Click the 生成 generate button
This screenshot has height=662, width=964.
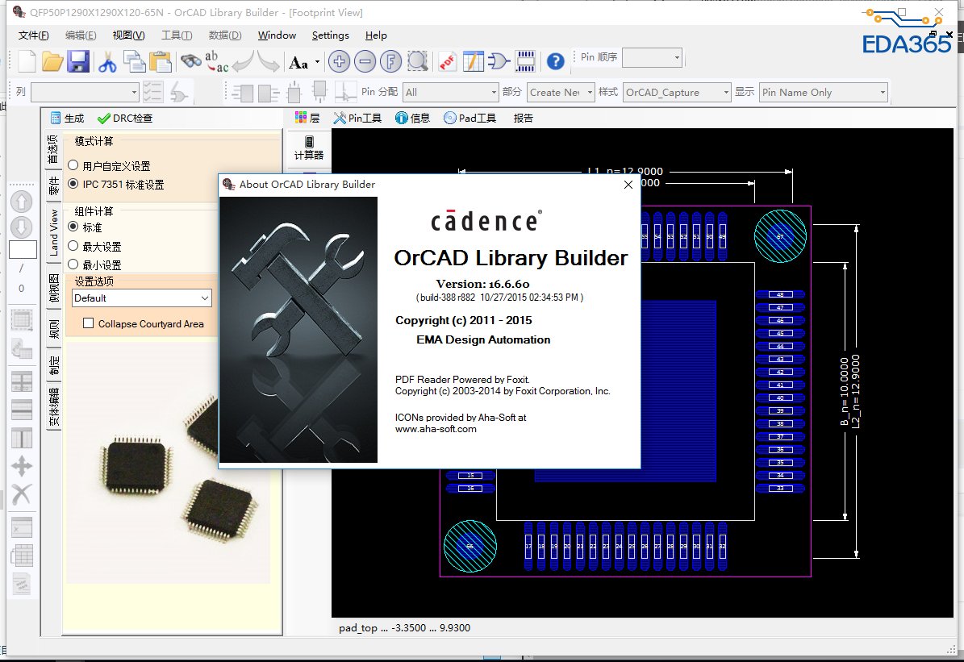73,118
